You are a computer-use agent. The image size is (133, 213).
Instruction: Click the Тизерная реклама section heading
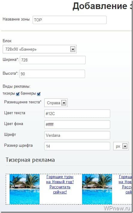pos(30,160)
